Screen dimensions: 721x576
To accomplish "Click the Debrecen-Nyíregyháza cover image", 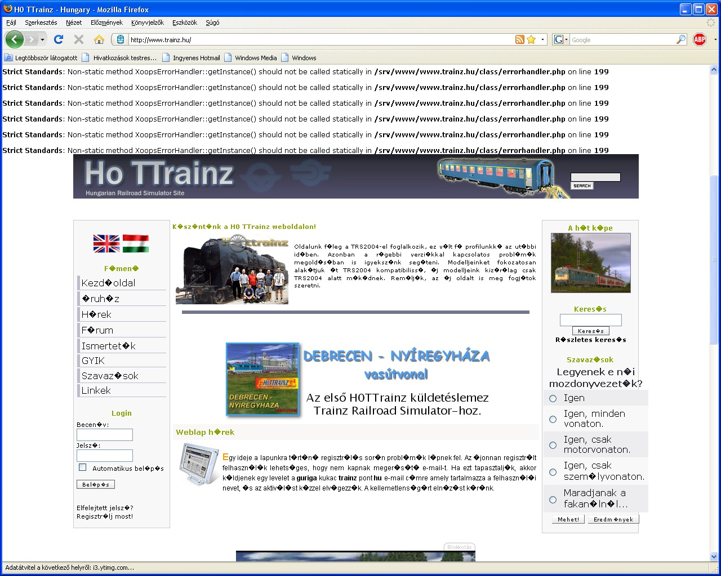I will pyautogui.click(x=262, y=380).
